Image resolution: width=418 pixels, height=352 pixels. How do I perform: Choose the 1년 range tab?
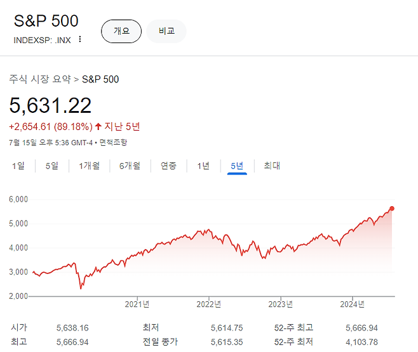[x=203, y=166]
